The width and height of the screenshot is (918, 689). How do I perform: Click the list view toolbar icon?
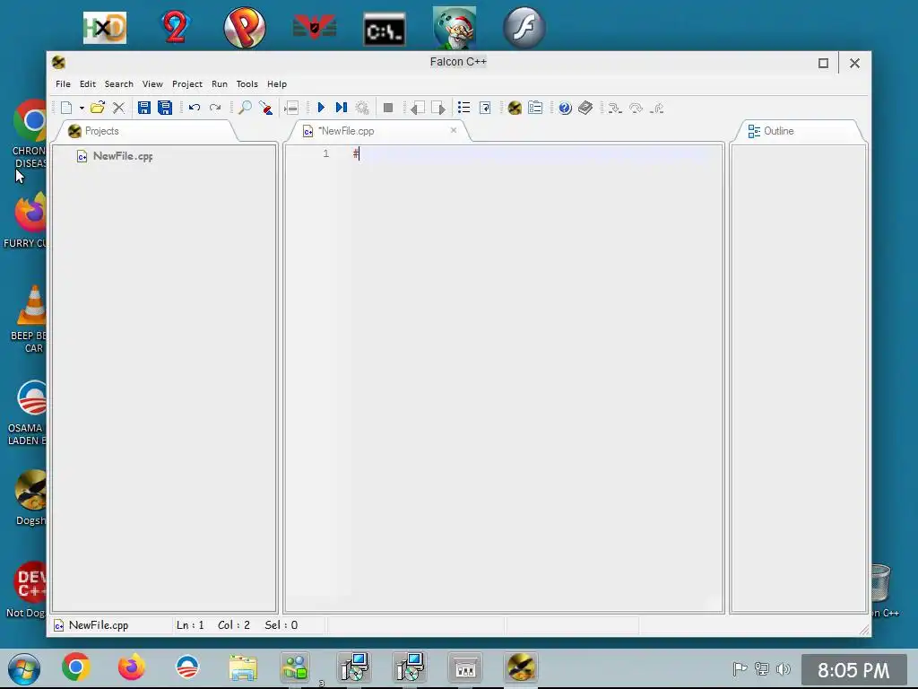click(463, 108)
